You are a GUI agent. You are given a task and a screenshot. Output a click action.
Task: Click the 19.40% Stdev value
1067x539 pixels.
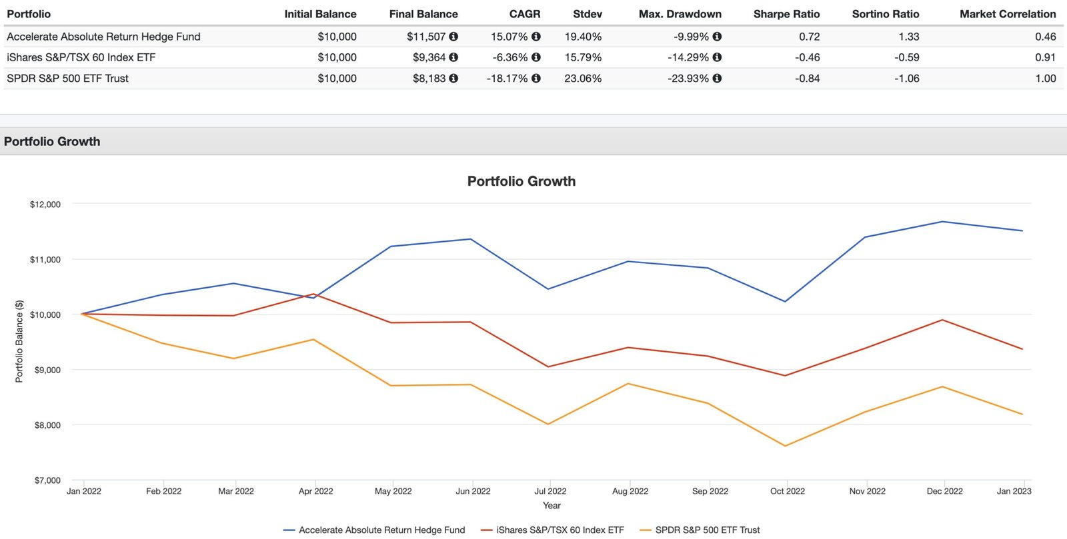pos(583,37)
